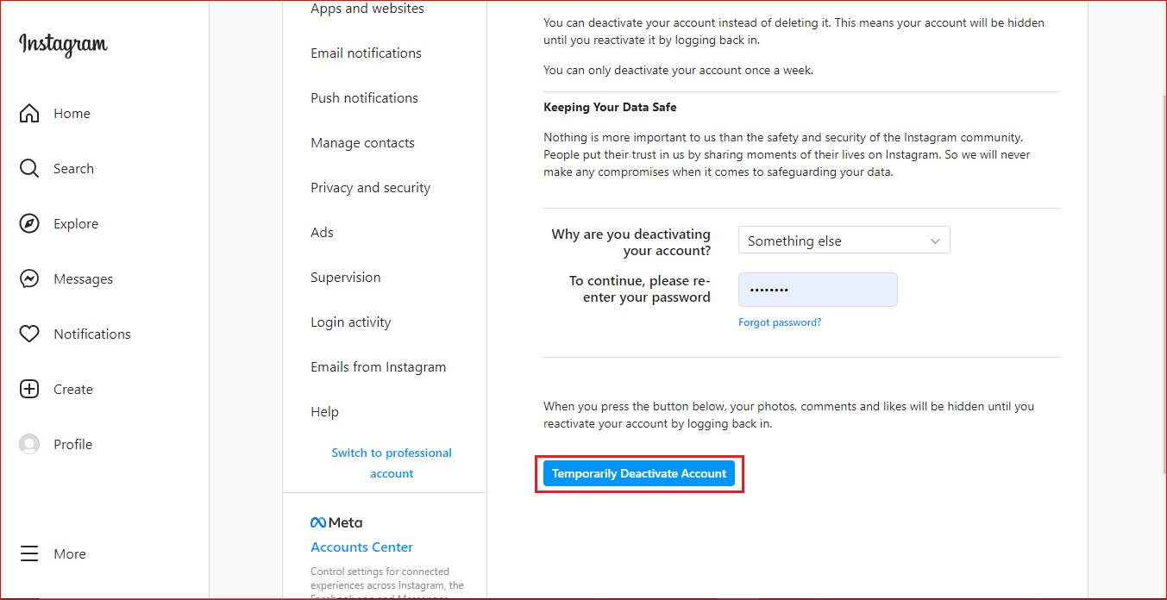Open the Messages messenger icon

[x=29, y=279]
